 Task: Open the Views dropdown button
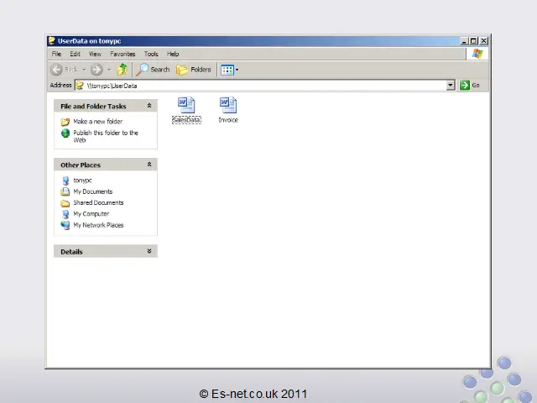(x=229, y=70)
